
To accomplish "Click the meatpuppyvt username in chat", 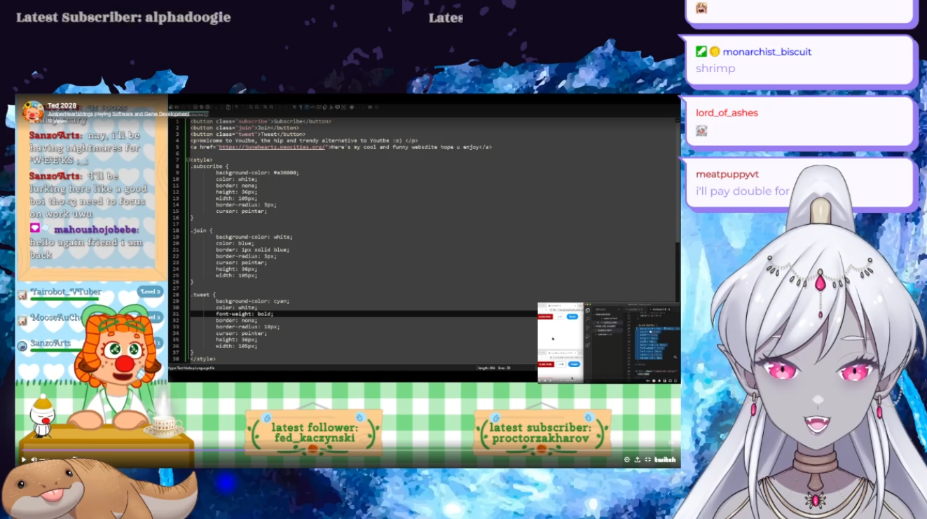I will point(727,174).
